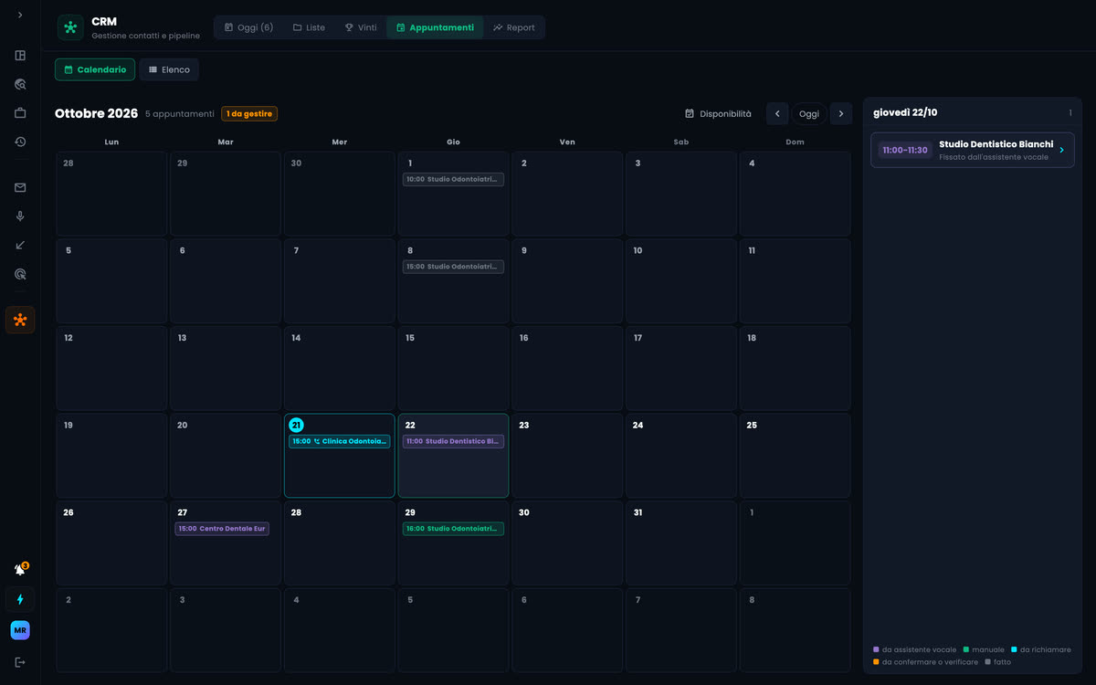This screenshot has height=685, width=1096.
Task: Open 10:00 appointment on October 1
Action: (453, 179)
